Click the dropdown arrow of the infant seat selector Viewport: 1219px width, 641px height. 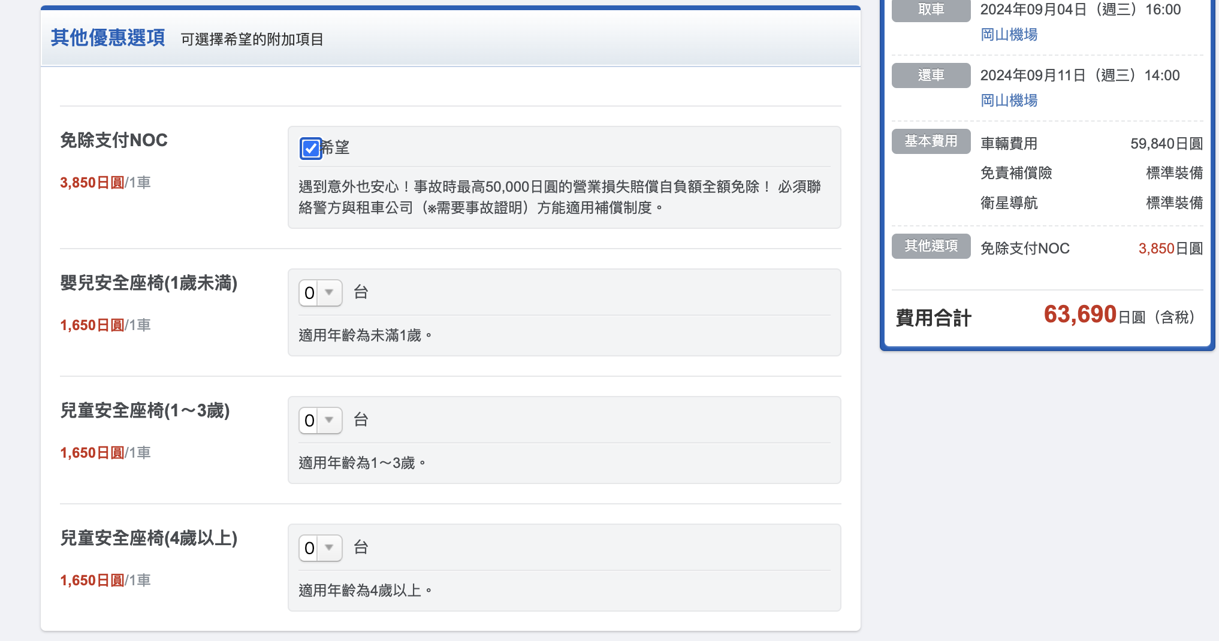point(329,292)
